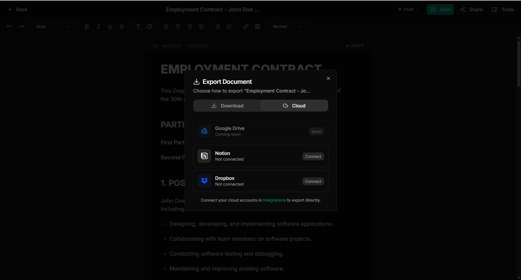The height and width of the screenshot is (280, 521).
Task: Click the Export Document download icon
Action: coord(196,82)
